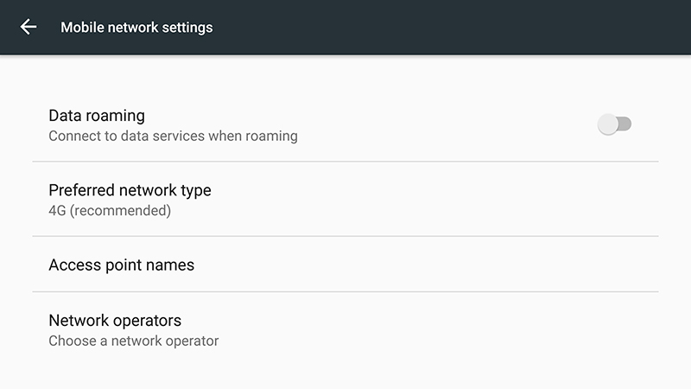Click the grey track of the roaming switch

tap(625, 124)
